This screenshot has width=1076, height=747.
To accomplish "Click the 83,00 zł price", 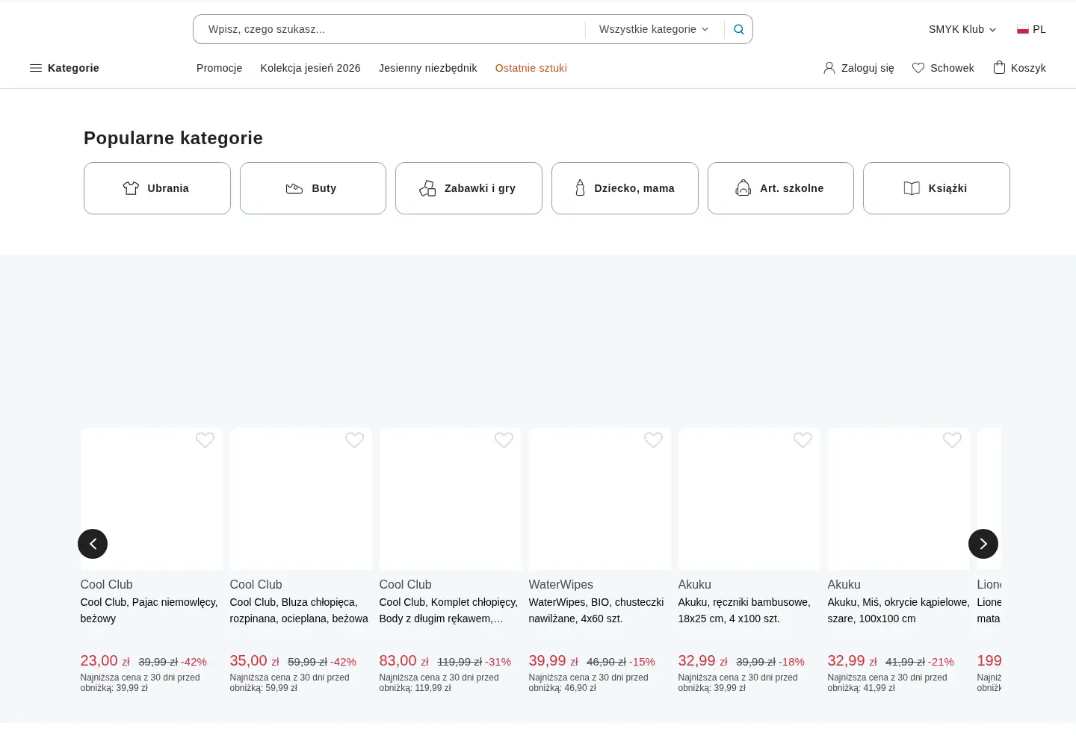I will coord(403,661).
